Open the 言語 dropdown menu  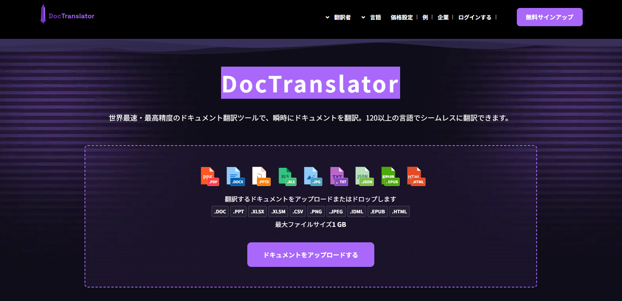click(x=375, y=17)
